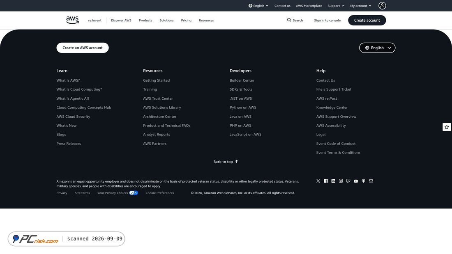
Task: Open Architecture Center link
Action: click(159, 117)
